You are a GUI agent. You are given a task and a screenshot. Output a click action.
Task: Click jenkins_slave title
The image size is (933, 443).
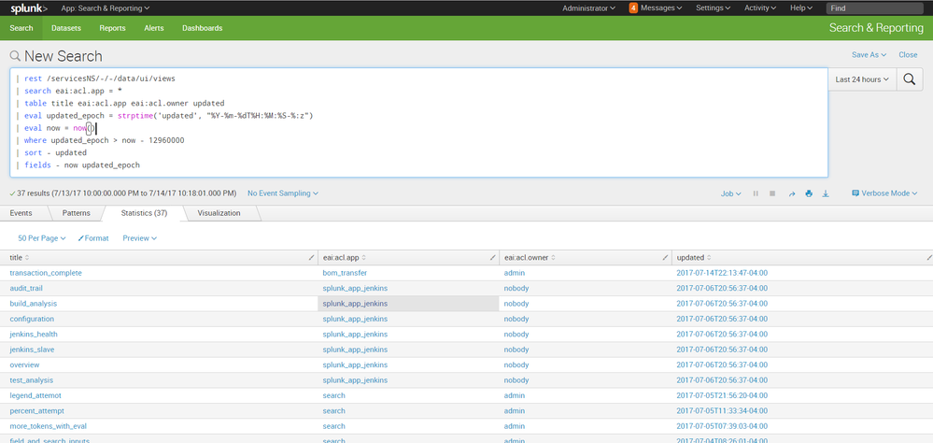click(x=32, y=350)
